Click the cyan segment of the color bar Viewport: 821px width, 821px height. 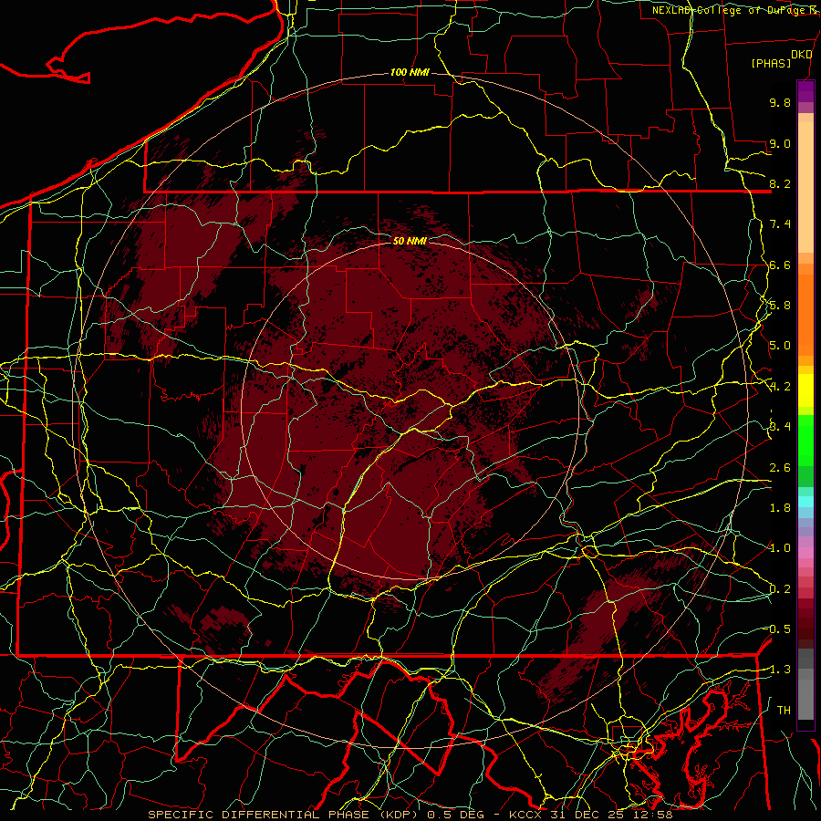(805, 502)
